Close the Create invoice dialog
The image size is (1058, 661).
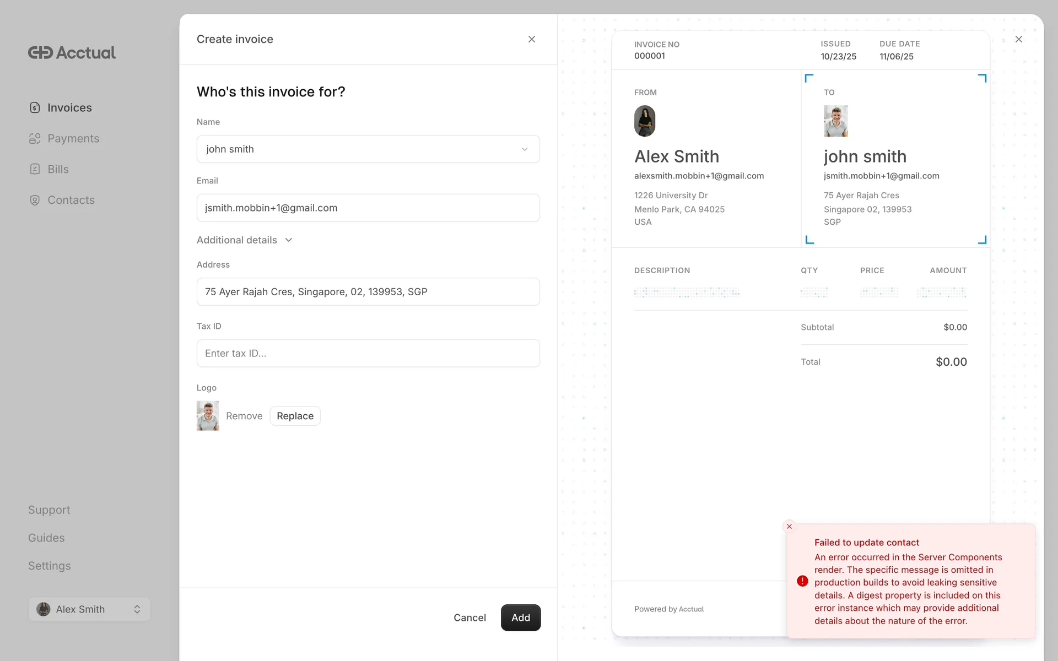(531, 39)
